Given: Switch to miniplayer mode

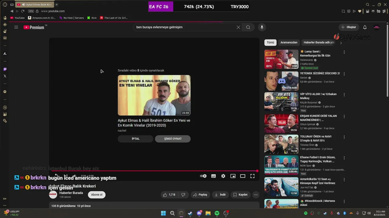Looking at the screenshot, I should pyautogui.click(x=233, y=176).
